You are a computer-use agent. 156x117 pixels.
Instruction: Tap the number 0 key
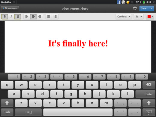click(x=142, y=77)
